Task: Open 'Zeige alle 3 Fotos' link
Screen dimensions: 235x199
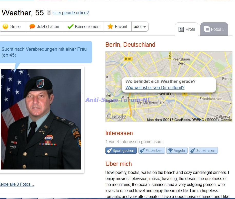Action: [x=17, y=184]
